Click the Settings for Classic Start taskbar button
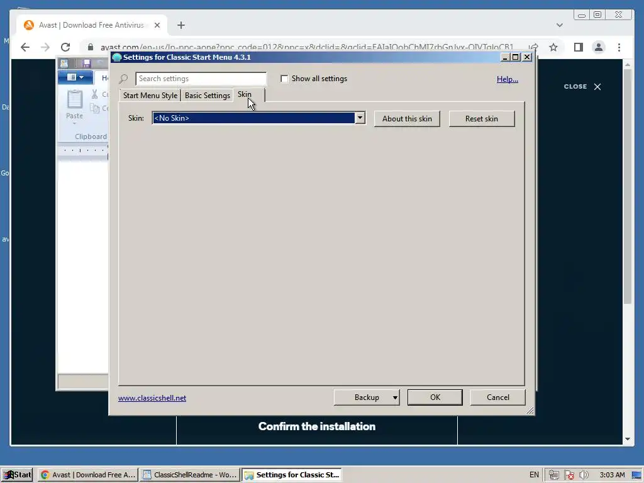 point(291,475)
